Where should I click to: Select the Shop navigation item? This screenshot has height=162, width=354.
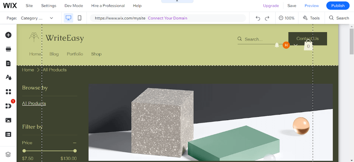(x=96, y=54)
